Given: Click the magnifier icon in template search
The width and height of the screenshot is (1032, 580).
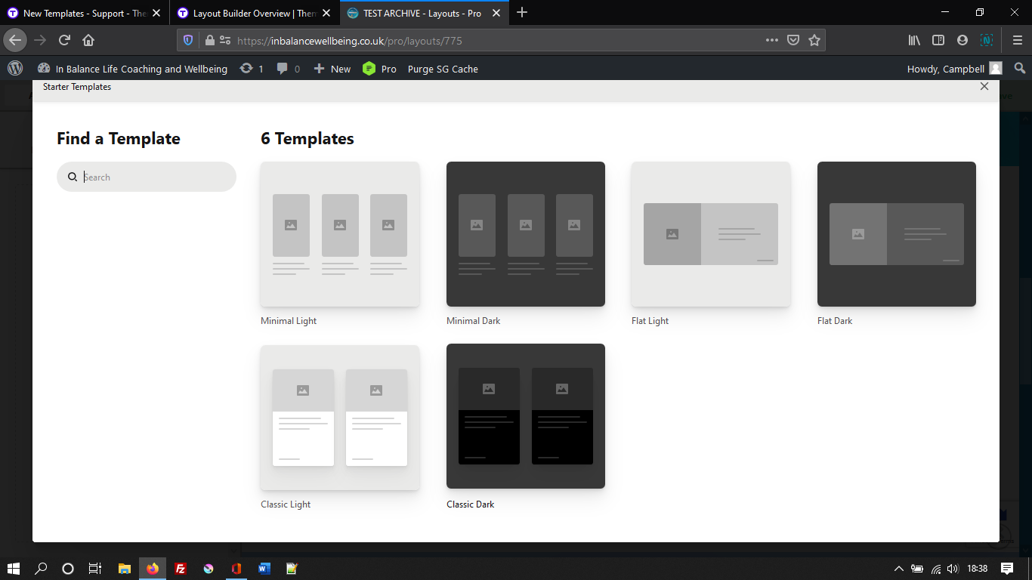Looking at the screenshot, I should tap(73, 177).
